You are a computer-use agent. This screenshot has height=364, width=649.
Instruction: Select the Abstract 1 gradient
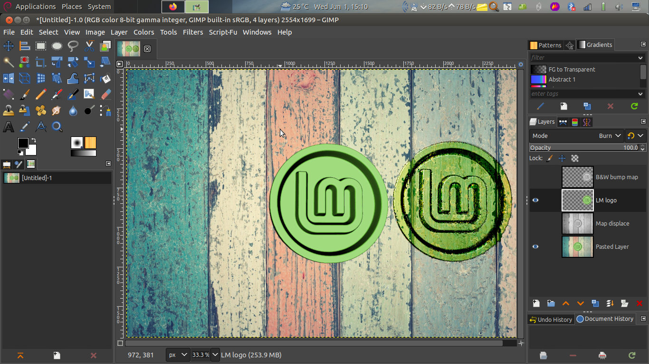point(562,80)
